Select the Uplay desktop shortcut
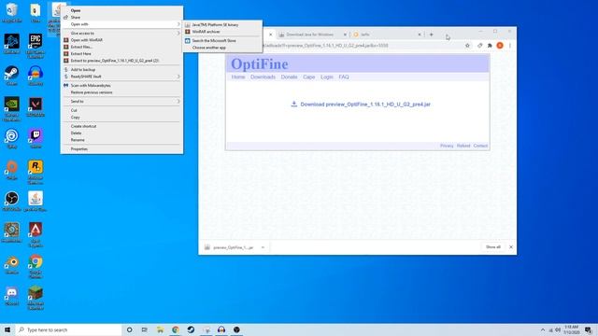Screen dimensions: 598x336 coord(12,139)
